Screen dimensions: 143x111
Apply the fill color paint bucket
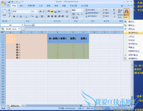[x=32, y=17]
